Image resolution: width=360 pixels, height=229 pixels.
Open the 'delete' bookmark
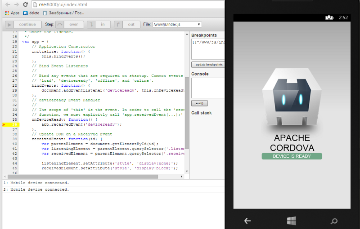[x=31, y=13]
